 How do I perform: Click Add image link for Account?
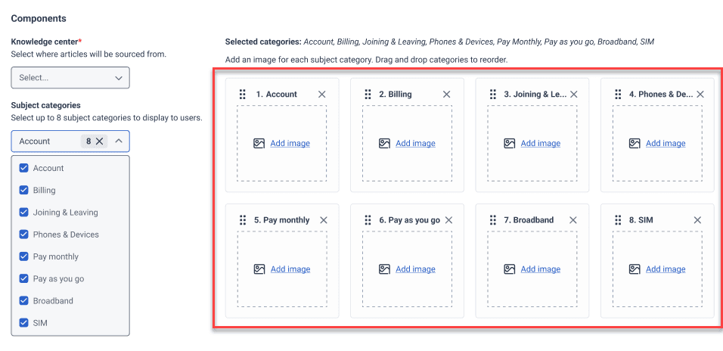click(290, 144)
